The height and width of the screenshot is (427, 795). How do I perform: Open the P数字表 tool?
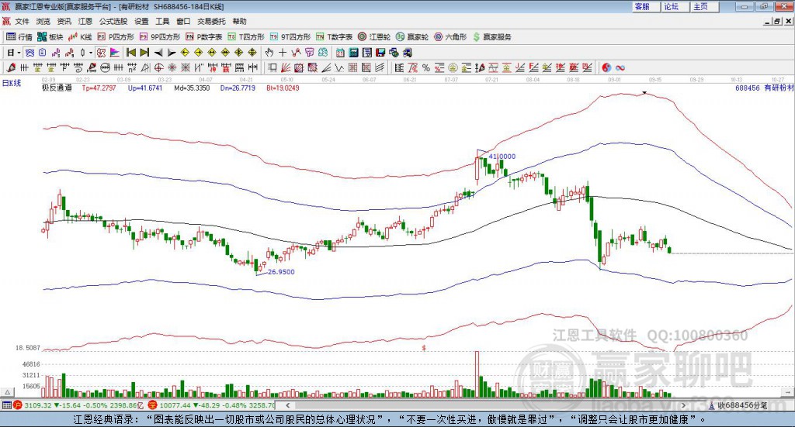(x=204, y=37)
